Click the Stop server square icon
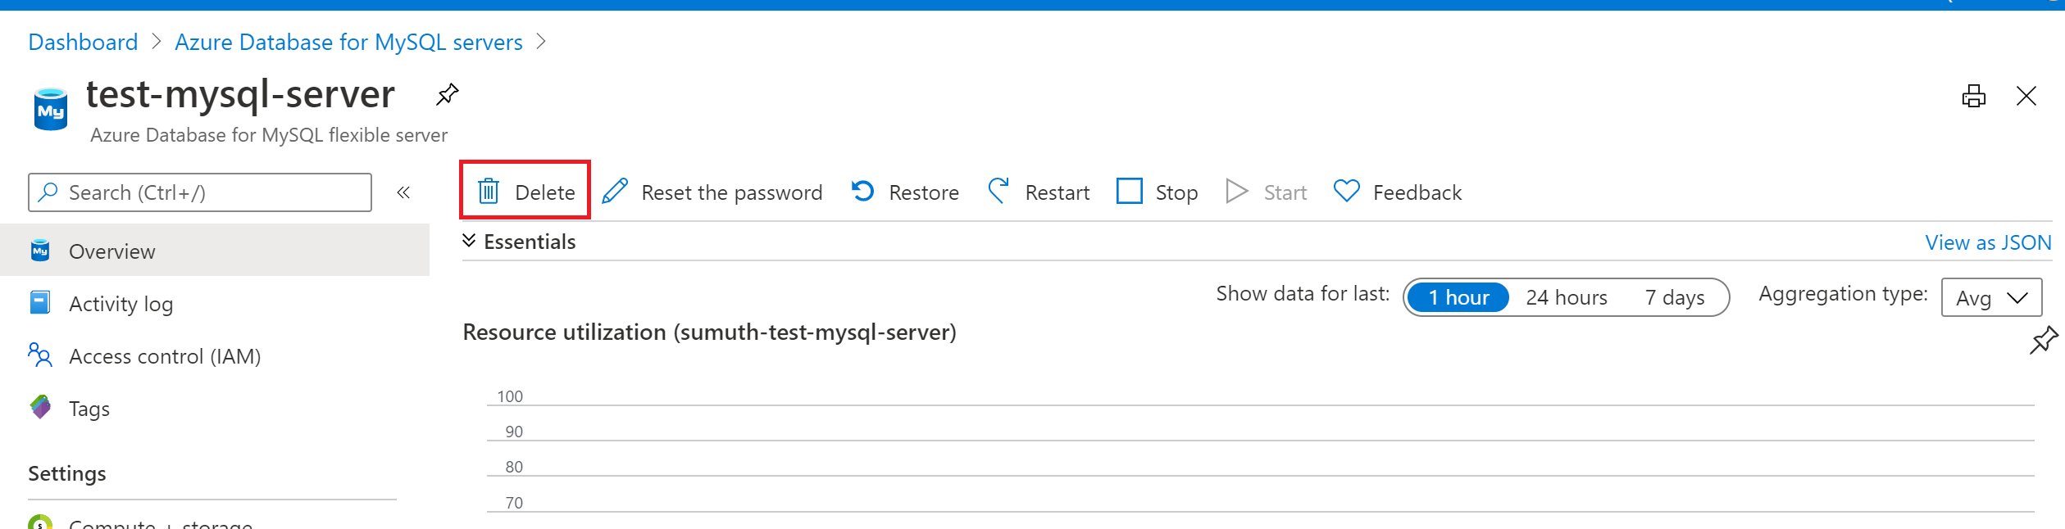 (1129, 192)
